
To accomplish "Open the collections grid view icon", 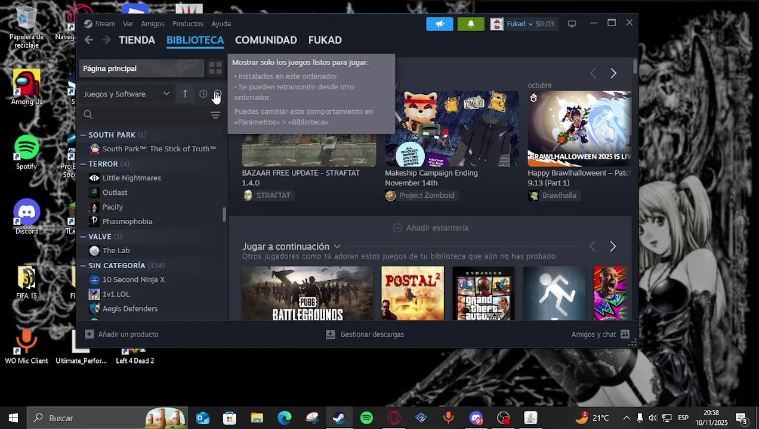I will [215, 69].
